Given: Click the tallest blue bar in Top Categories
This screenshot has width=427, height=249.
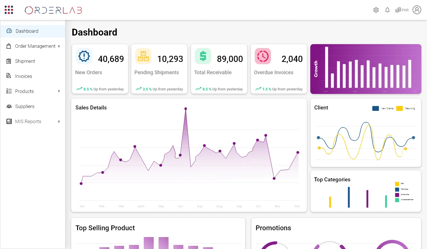Looking at the screenshot, I should 349,197.
